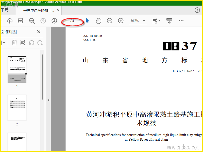Go to next page arrow
203x152 pixels.
[54, 21]
